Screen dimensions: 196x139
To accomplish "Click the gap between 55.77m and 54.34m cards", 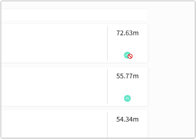I will click(x=73, y=108).
